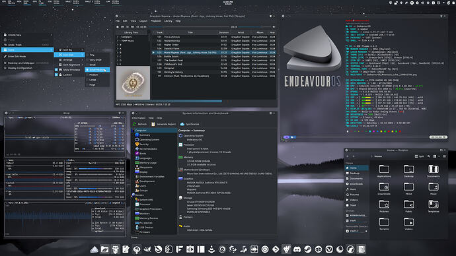This screenshot has height=256, width=456.
Task: Click Refresh in System Information toolbar
Action: pos(139,124)
